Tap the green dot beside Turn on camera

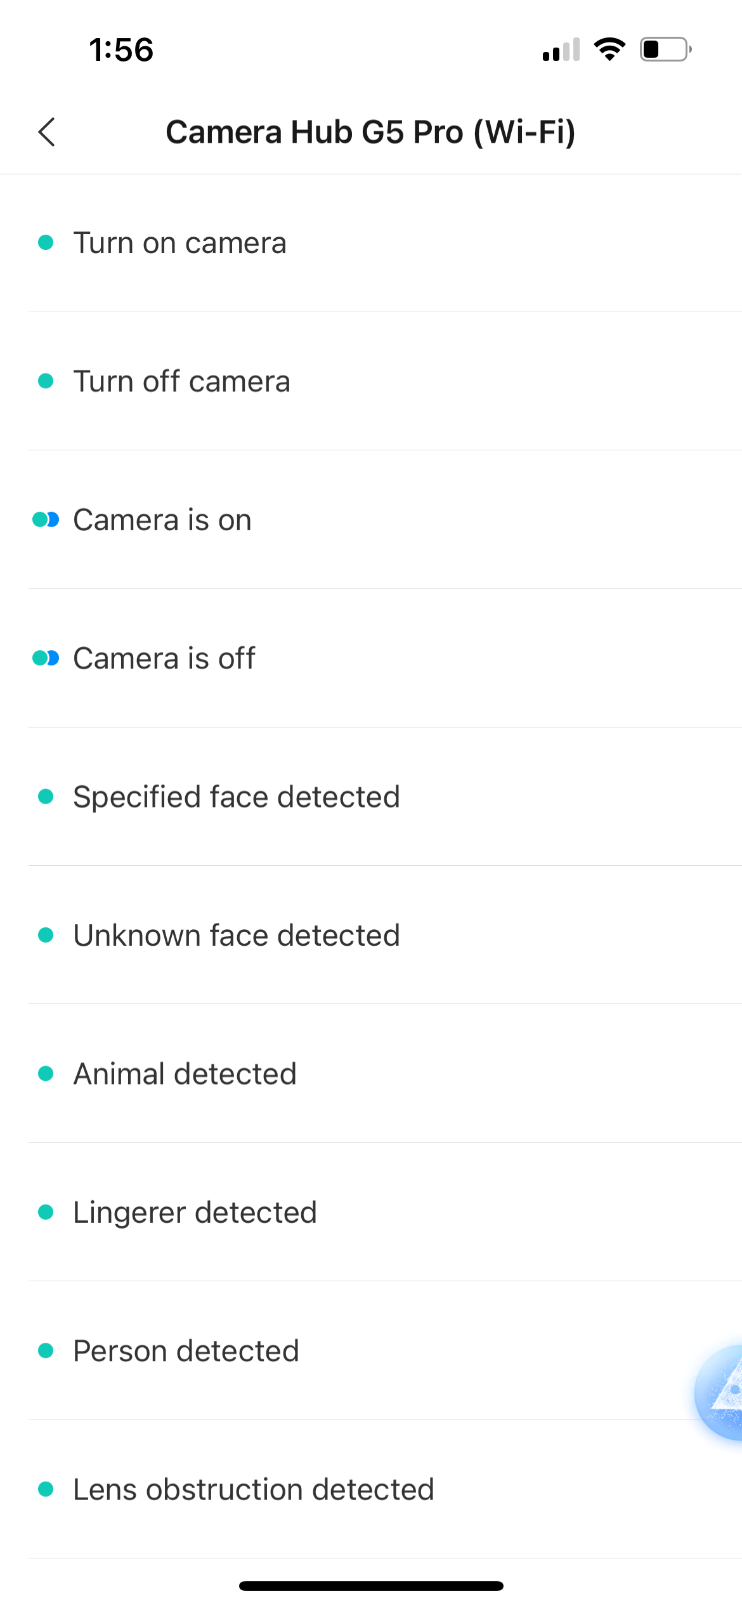pyautogui.click(x=46, y=242)
